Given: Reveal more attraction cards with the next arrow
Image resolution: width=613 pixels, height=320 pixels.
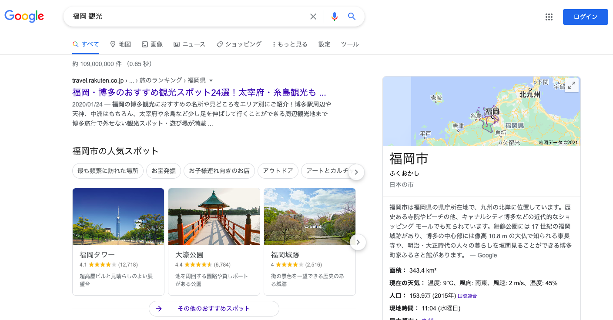Looking at the screenshot, I should (358, 242).
